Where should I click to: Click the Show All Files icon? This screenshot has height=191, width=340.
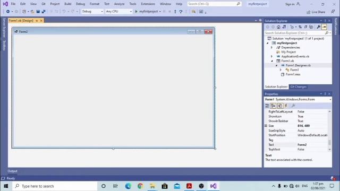click(311, 27)
